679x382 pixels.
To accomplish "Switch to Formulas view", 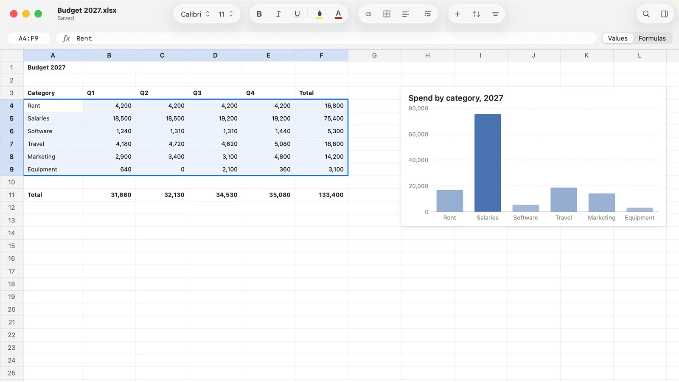I will (x=652, y=38).
